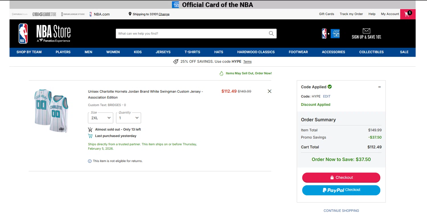Open promo Terms link
The image size is (427, 217).
point(247,62)
